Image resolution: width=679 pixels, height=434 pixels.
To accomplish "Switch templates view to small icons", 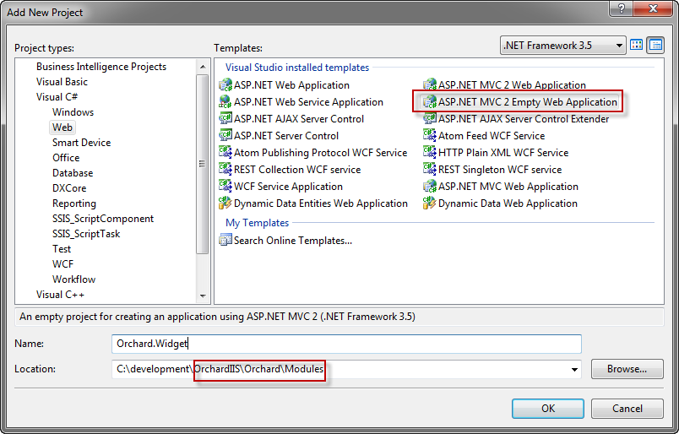I will (x=655, y=45).
